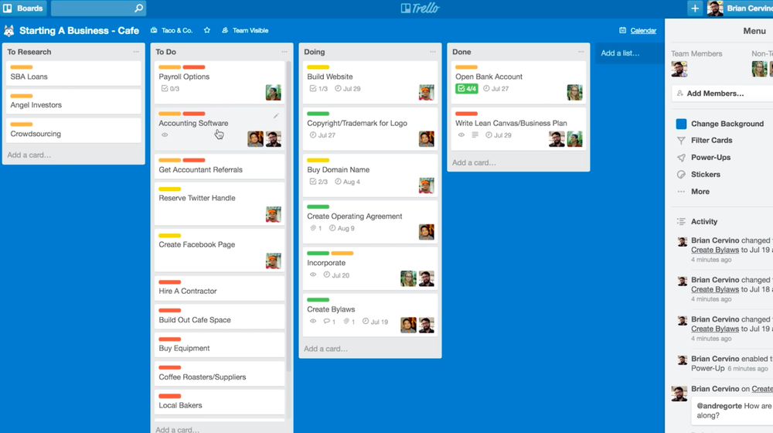Click the Activity list icon

[x=681, y=222]
